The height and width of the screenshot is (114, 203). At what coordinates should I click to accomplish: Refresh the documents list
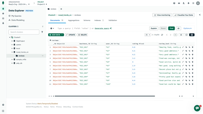(162, 35)
